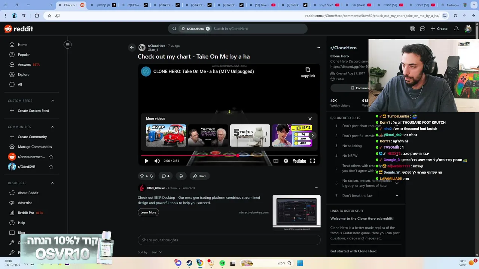Open Steam from the taskbar
Screen dimensions: 479x269
(x=189, y=263)
